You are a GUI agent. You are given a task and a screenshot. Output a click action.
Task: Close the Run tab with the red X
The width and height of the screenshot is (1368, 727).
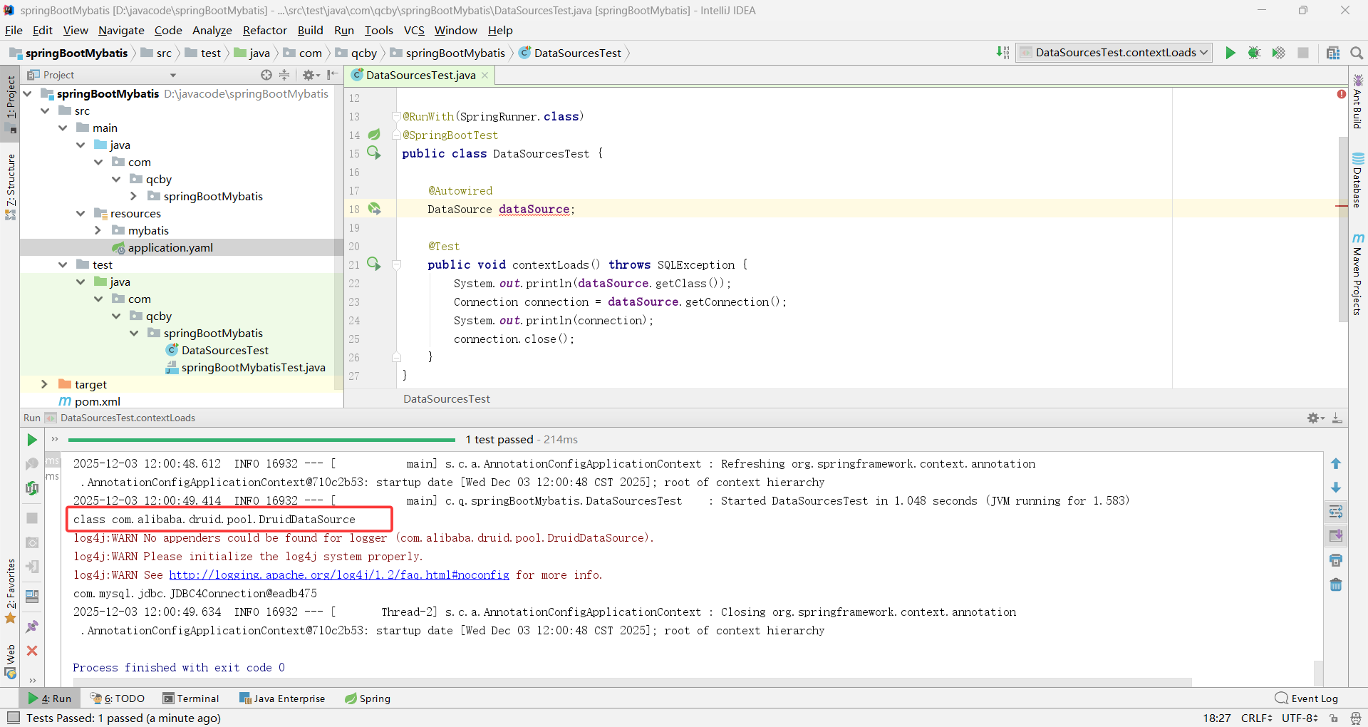click(32, 651)
